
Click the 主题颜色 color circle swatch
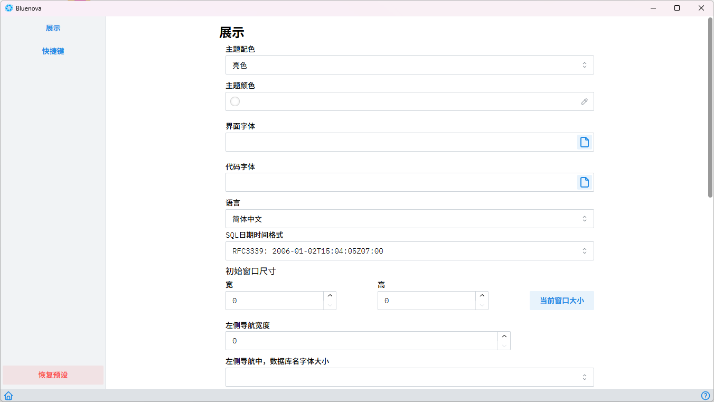click(x=235, y=101)
